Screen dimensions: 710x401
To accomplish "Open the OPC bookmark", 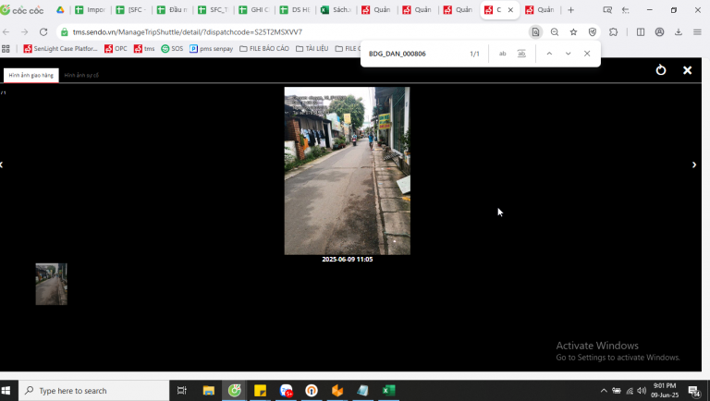I will coord(116,48).
